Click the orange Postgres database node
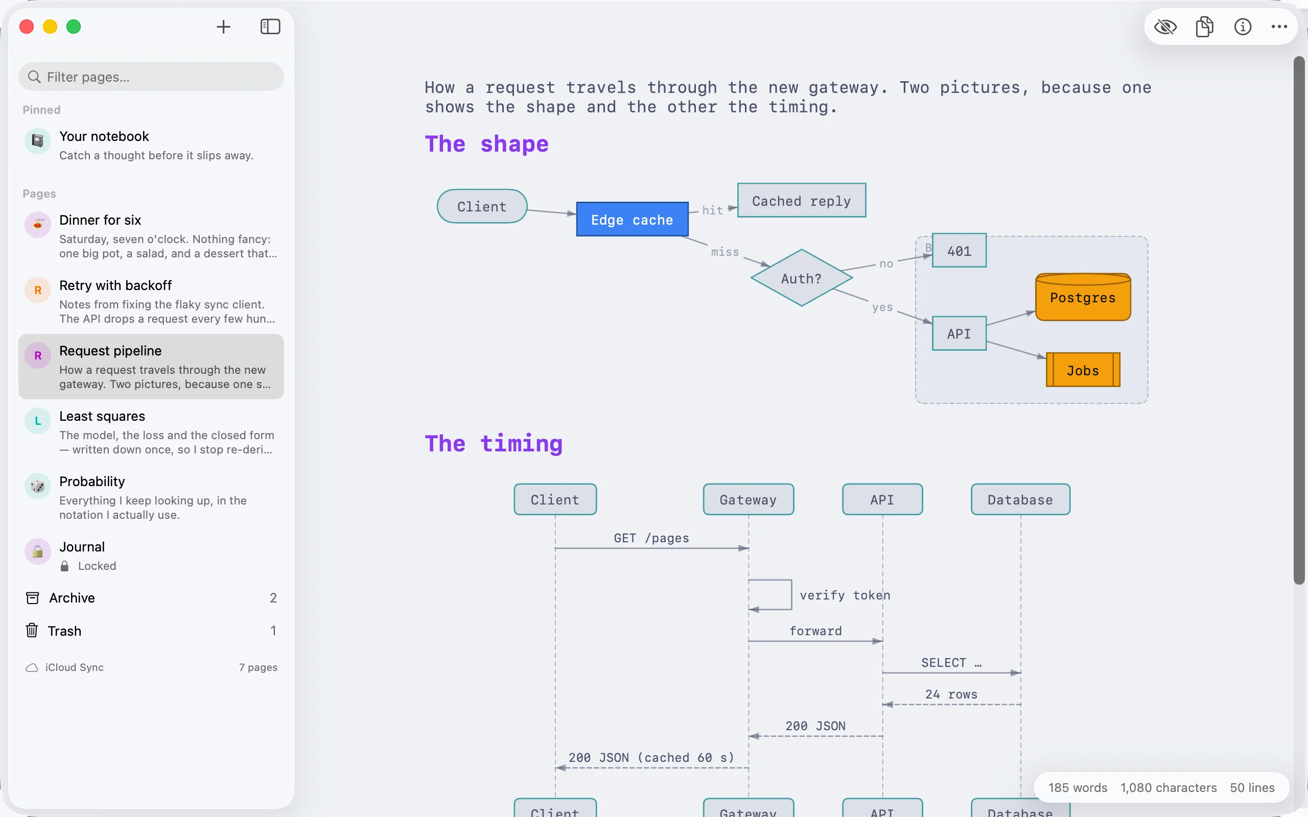1308x817 pixels. pos(1083,297)
